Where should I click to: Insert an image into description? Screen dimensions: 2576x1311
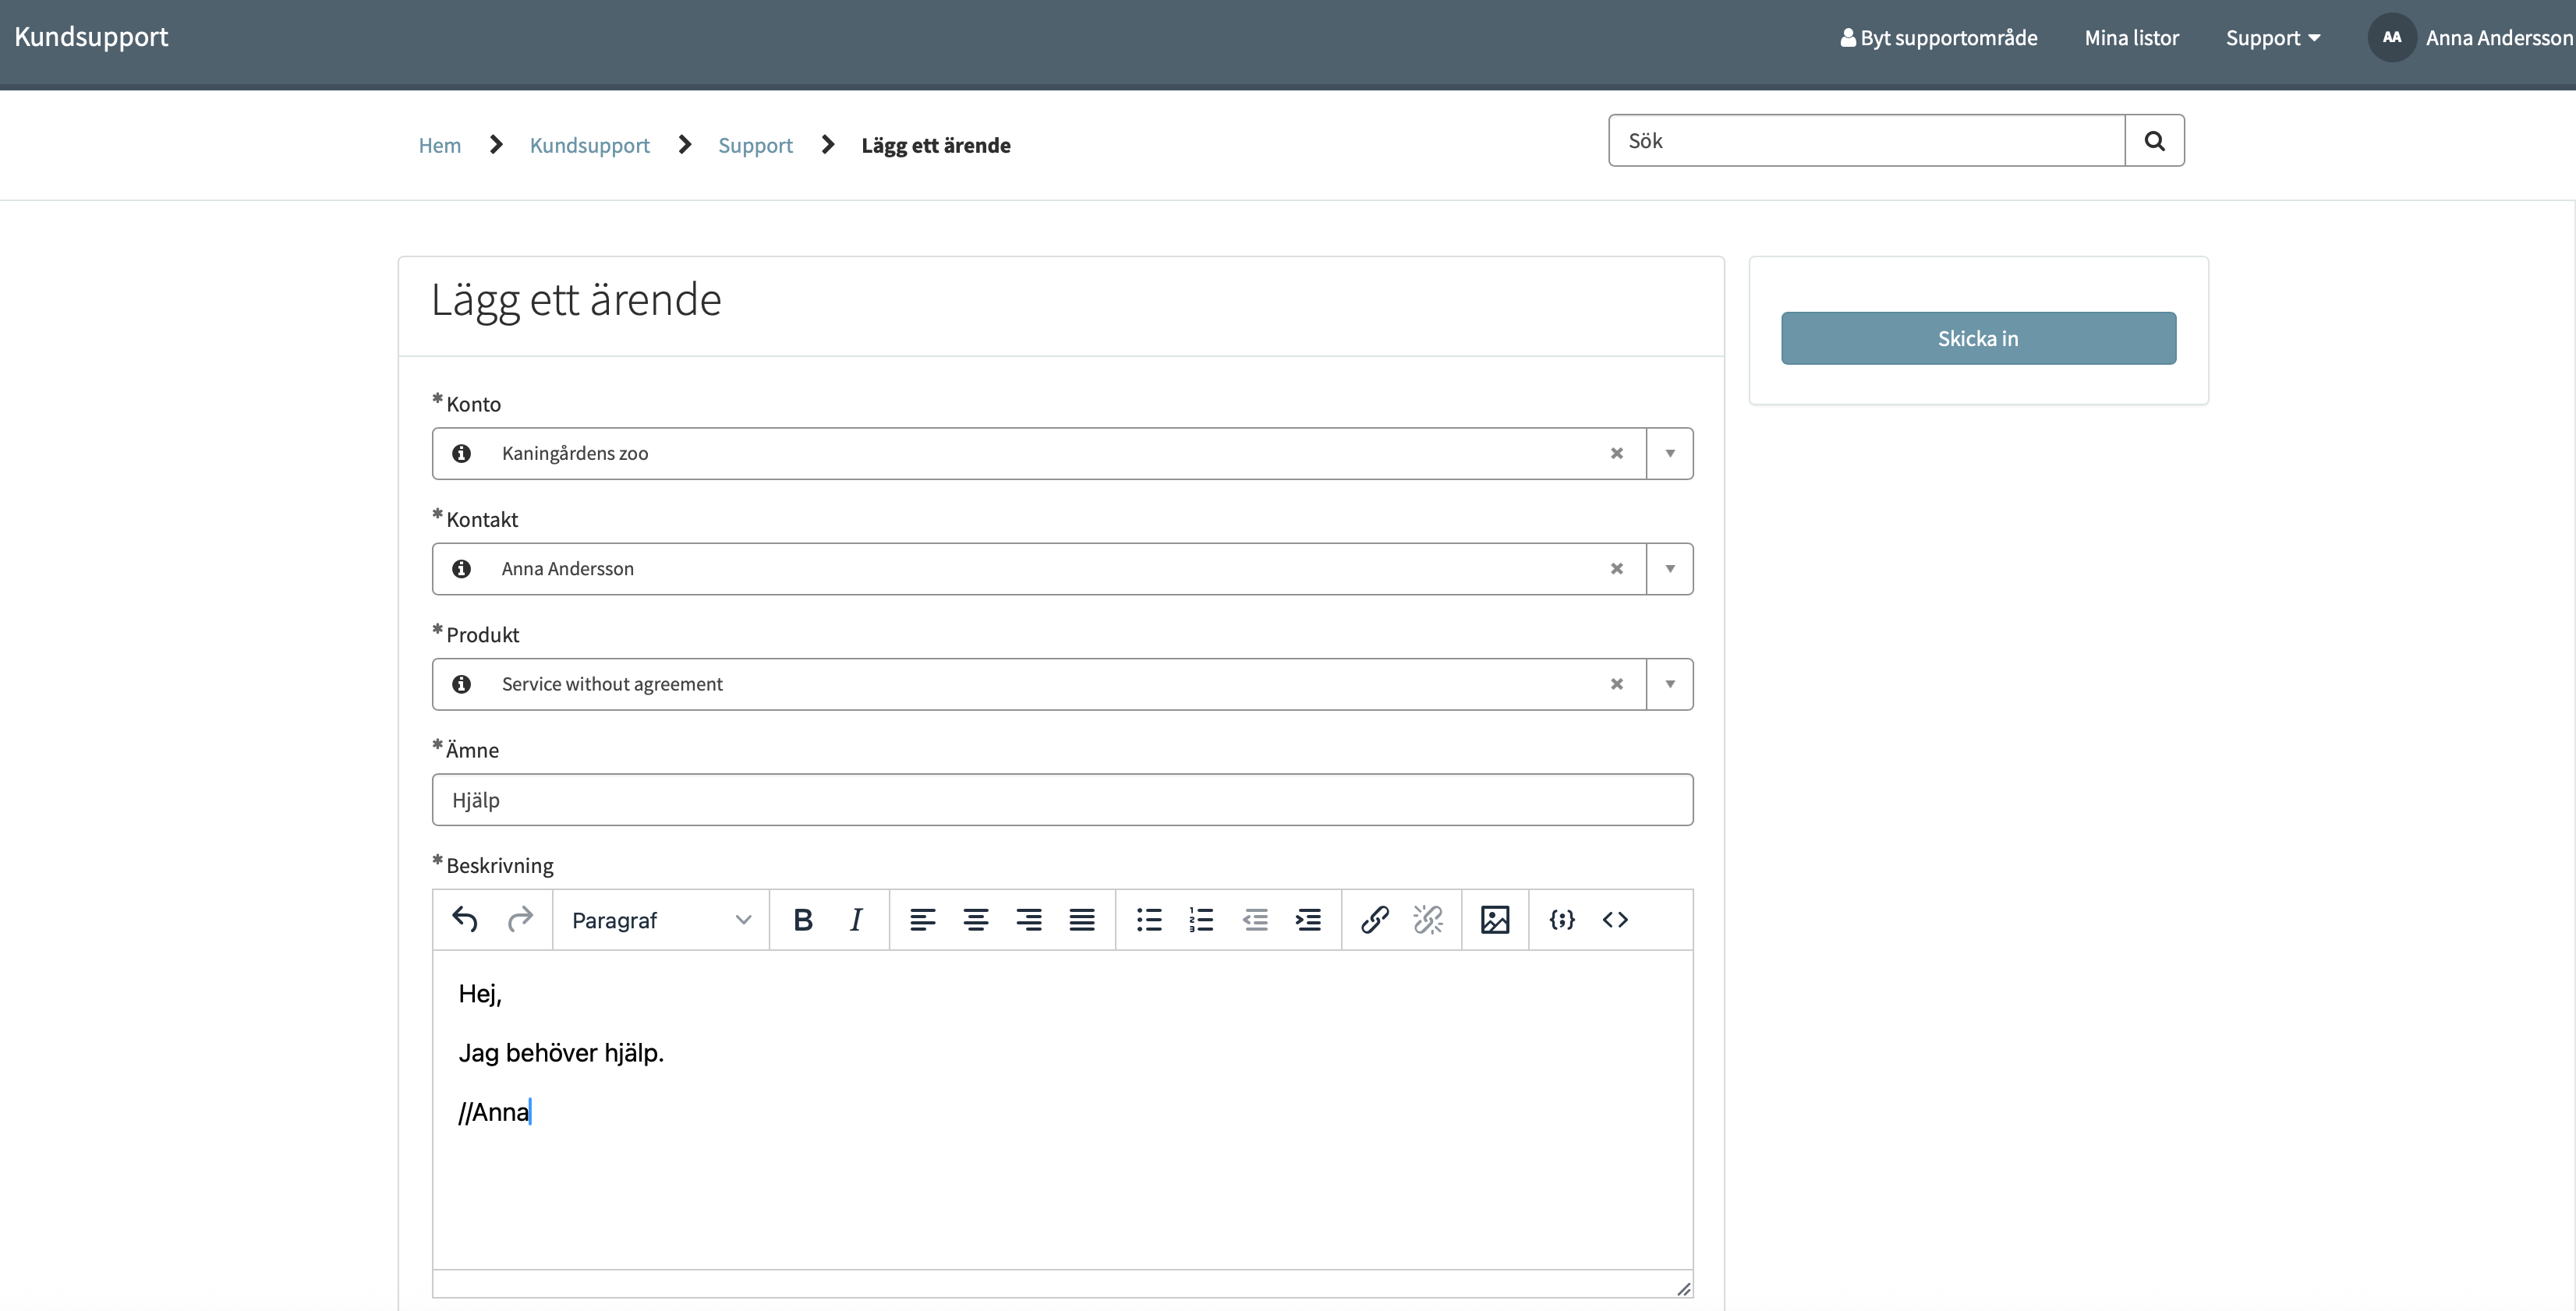1495,919
